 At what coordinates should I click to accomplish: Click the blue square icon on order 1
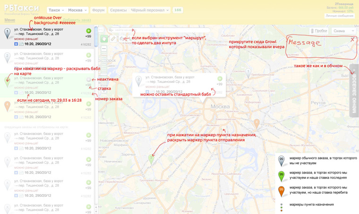(x=16, y=44)
